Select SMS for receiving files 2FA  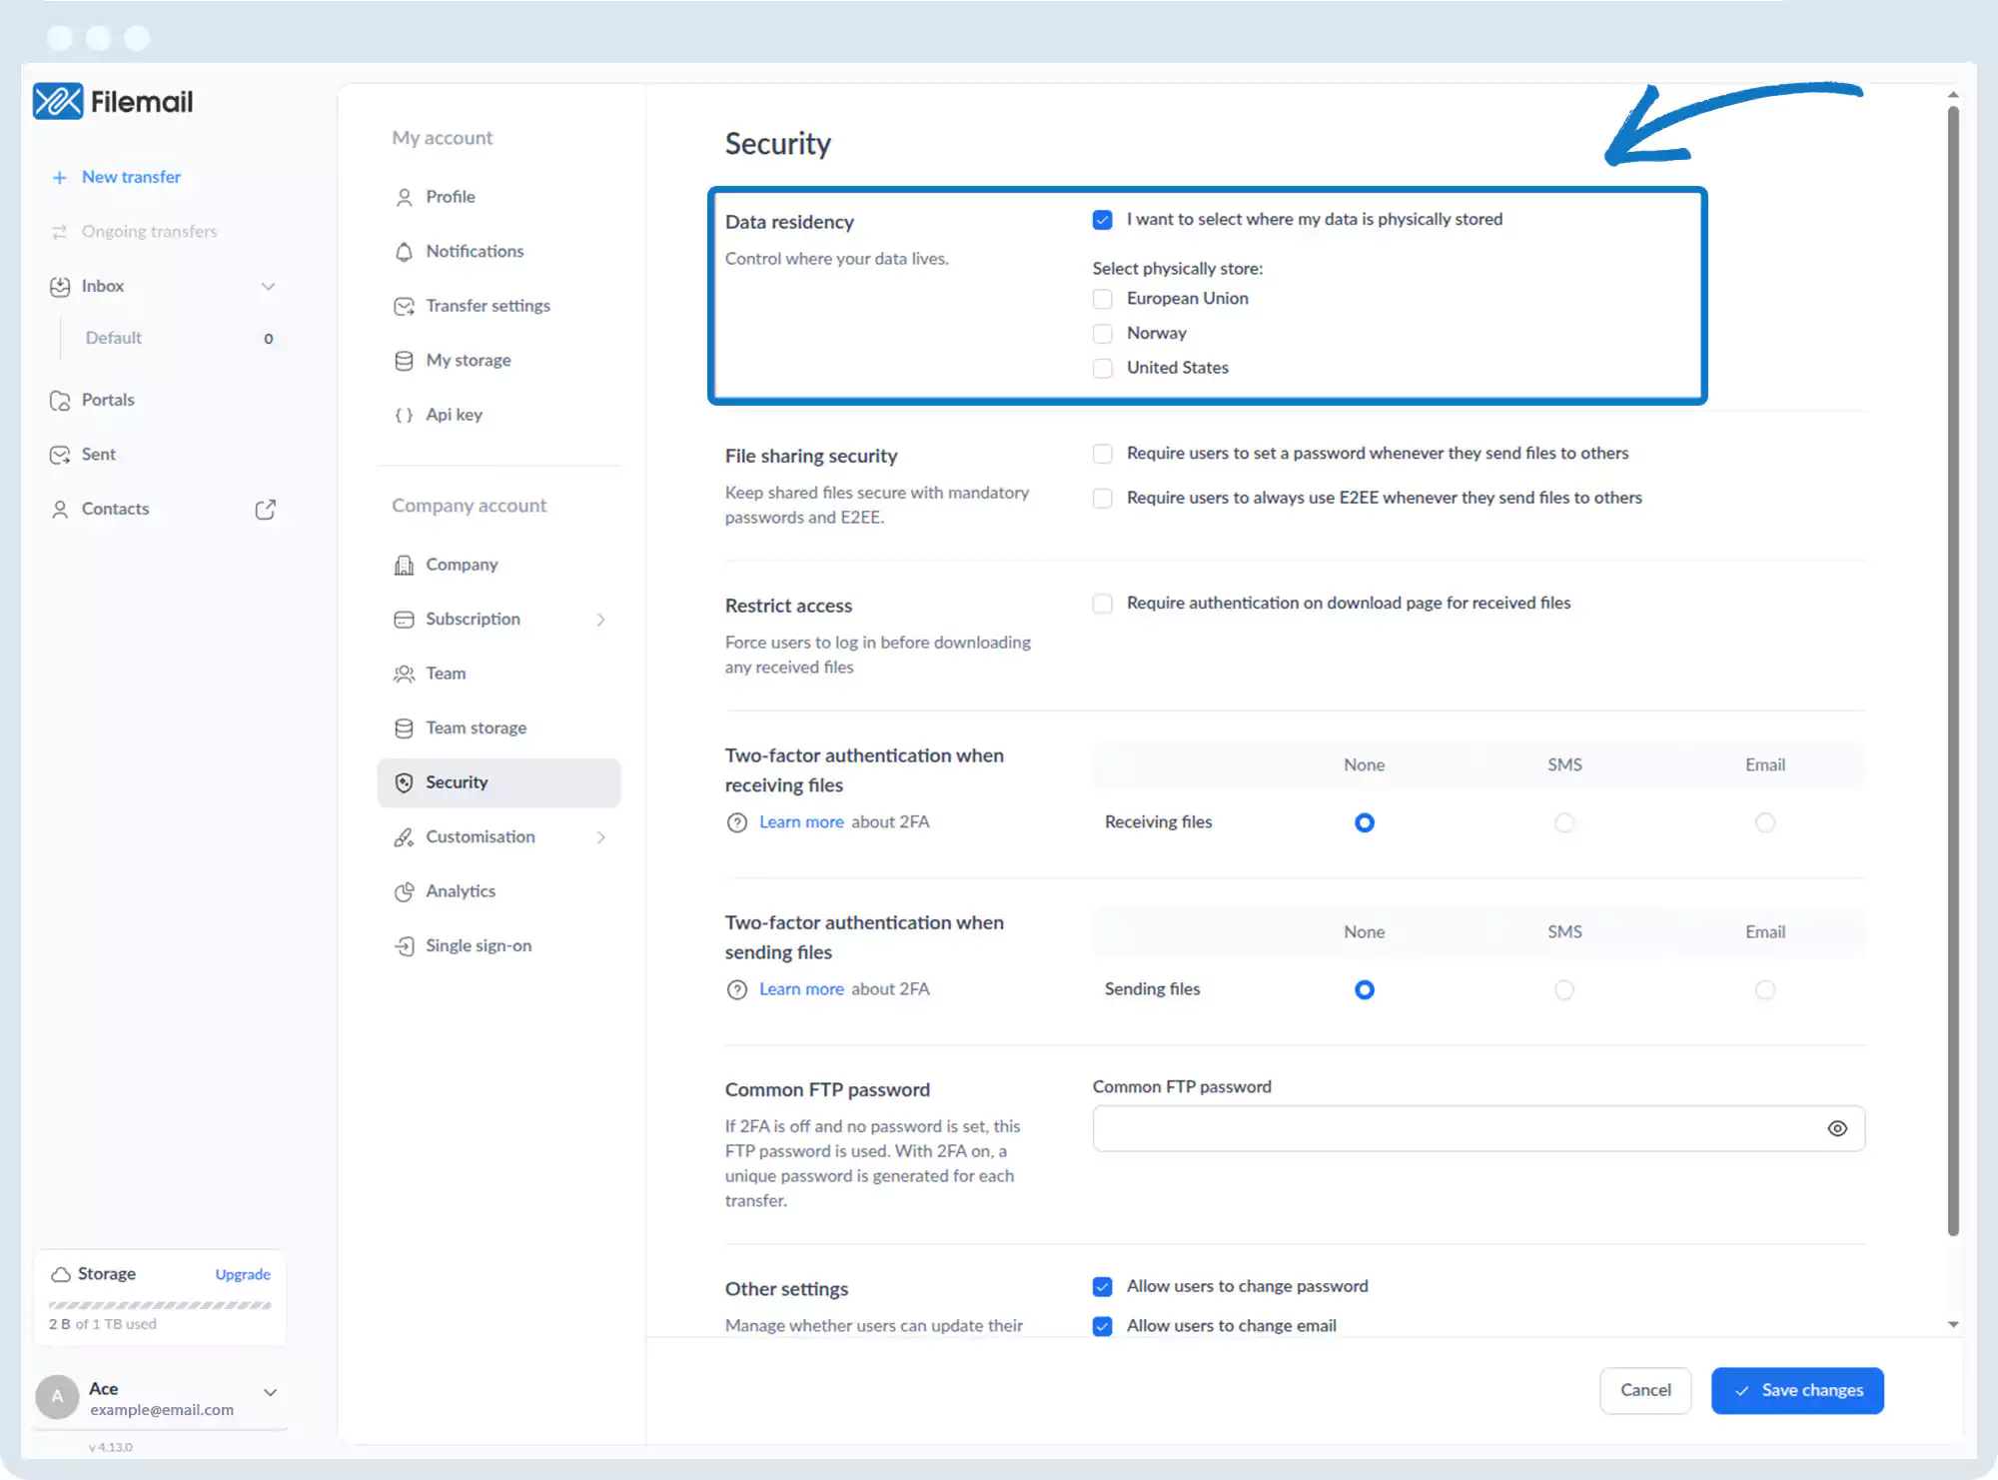(1564, 822)
